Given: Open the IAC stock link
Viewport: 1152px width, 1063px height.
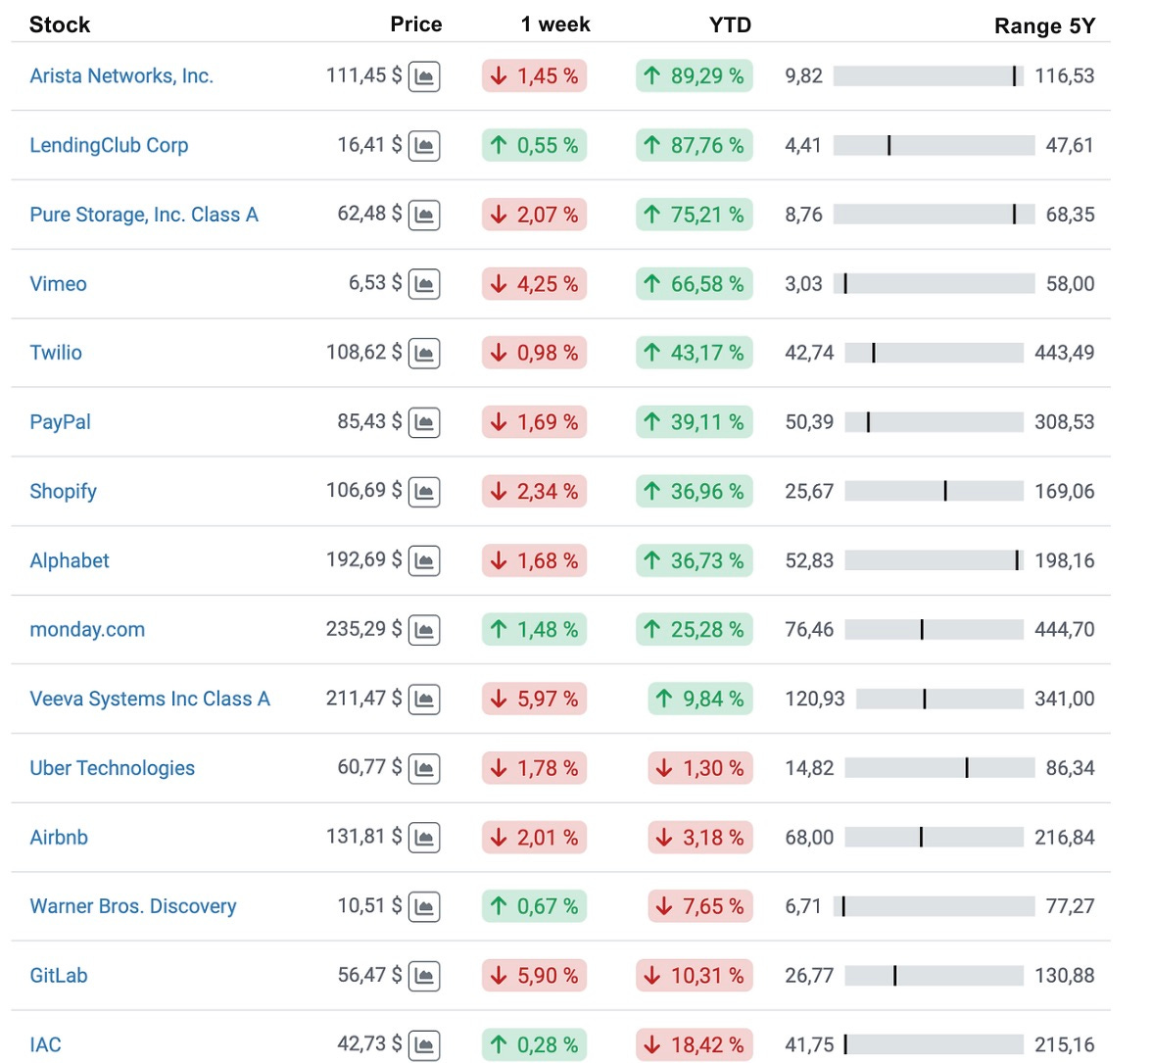Looking at the screenshot, I should click(45, 1044).
